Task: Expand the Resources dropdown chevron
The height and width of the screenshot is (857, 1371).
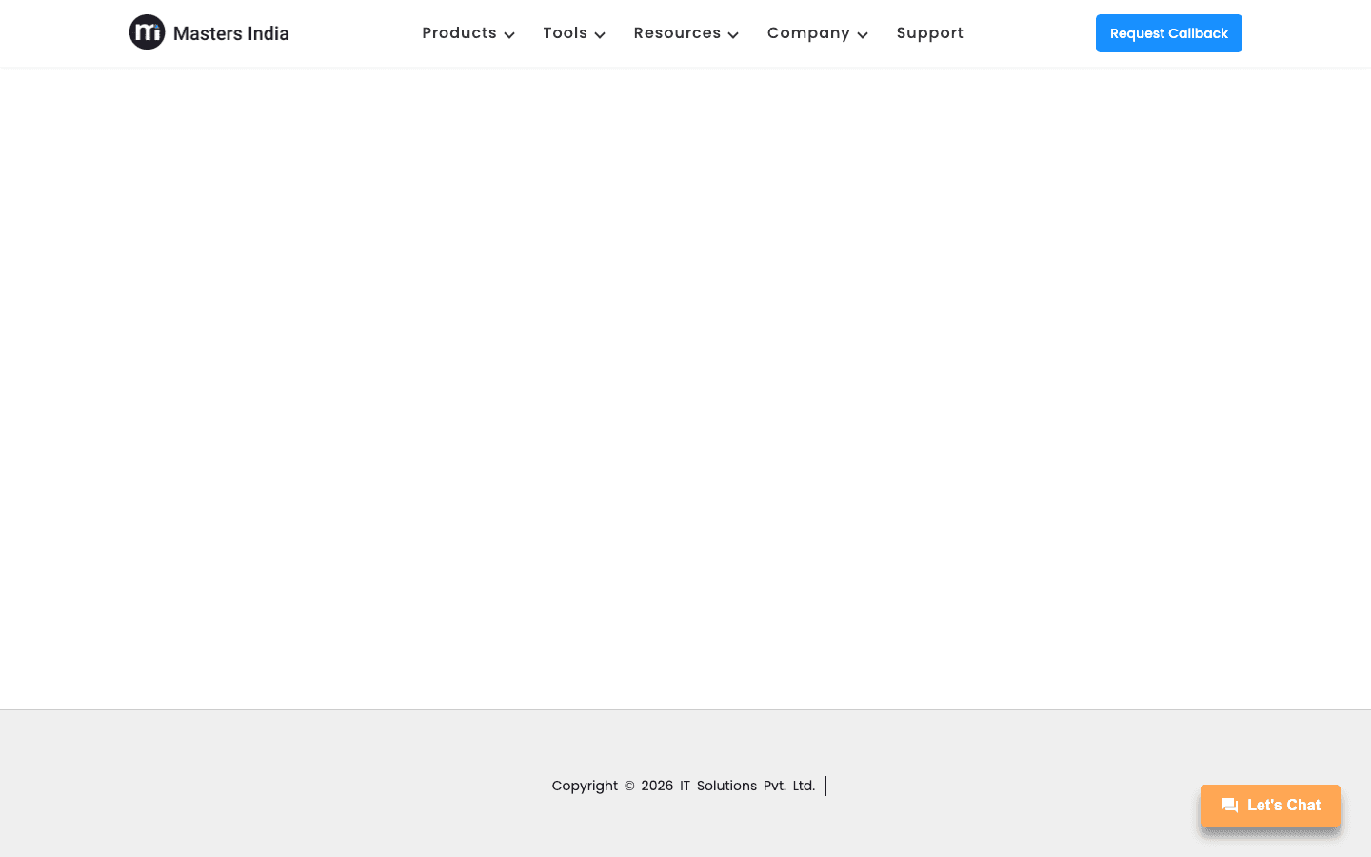Action: pyautogui.click(x=733, y=35)
